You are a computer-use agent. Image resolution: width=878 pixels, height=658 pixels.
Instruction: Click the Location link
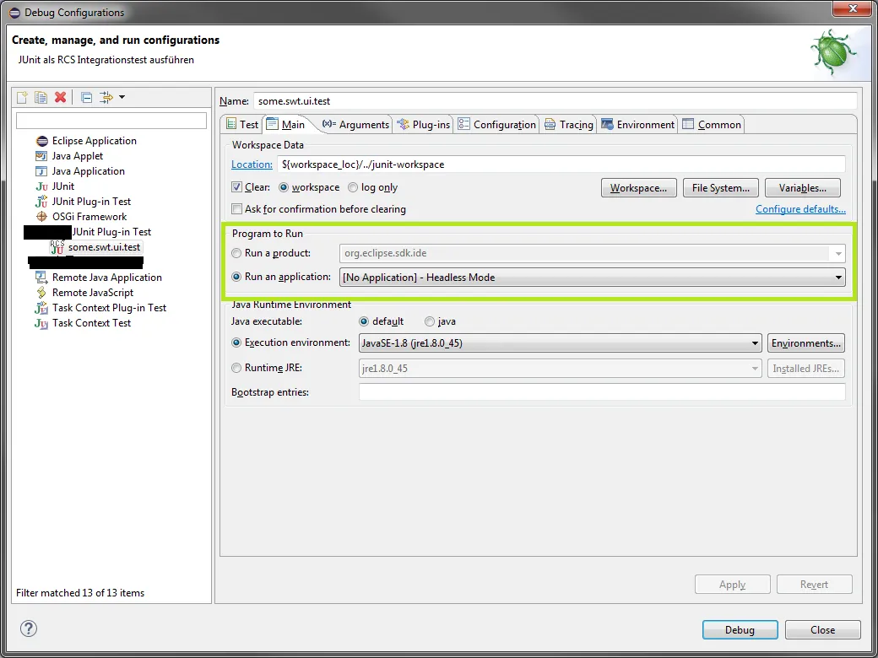[252, 164]
